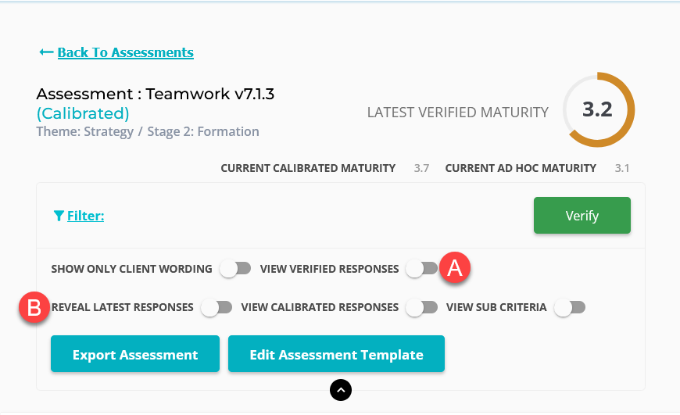Turn on Reveal Latest Responses switch
Image resolution: width=680 pixels, height=415 pixels.
coord(217,307)
